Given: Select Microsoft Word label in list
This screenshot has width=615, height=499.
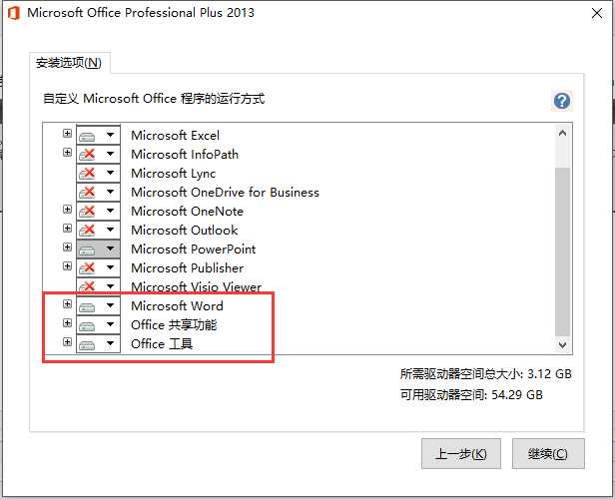Looking at the screenshot, I should click(x=177, y=305).
